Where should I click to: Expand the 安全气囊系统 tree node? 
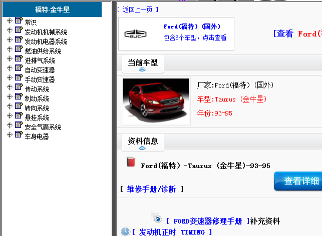(x=10, y=125)
